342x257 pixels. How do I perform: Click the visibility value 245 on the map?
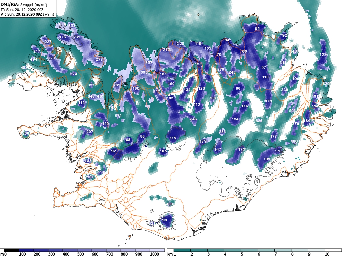pyautogui.click(x=232, y=72)
